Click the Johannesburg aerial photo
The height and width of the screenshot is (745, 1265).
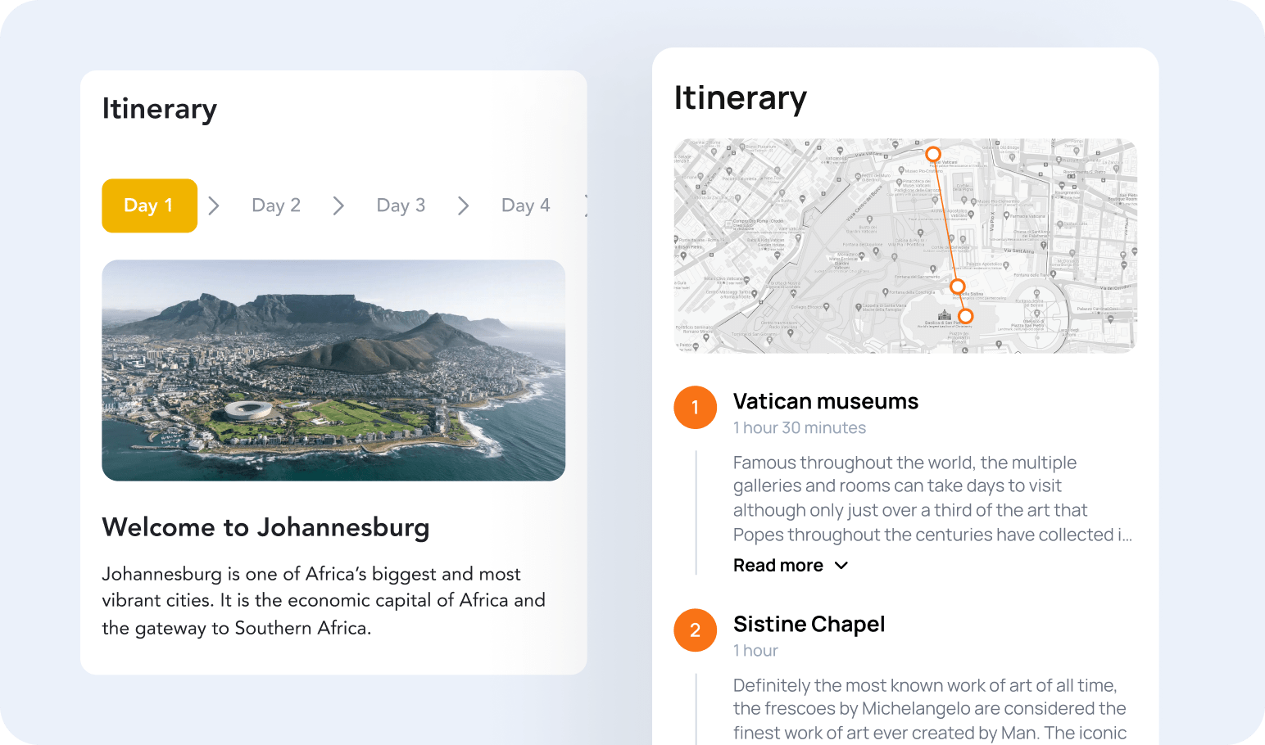pyautogui.click(x=333, y=370)
